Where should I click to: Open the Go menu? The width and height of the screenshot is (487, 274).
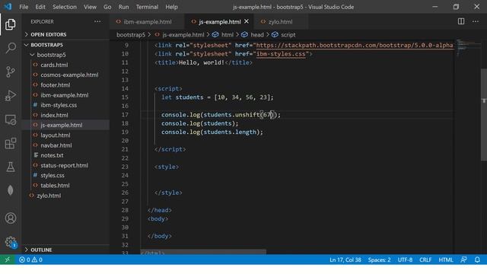tap(107, 7)
